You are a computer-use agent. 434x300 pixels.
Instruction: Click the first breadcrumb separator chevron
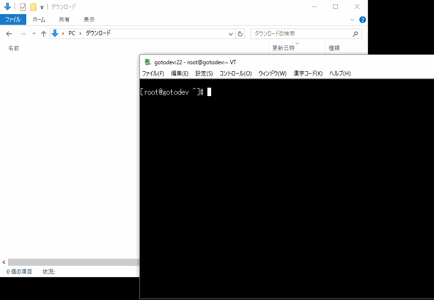tap(63, 33)
